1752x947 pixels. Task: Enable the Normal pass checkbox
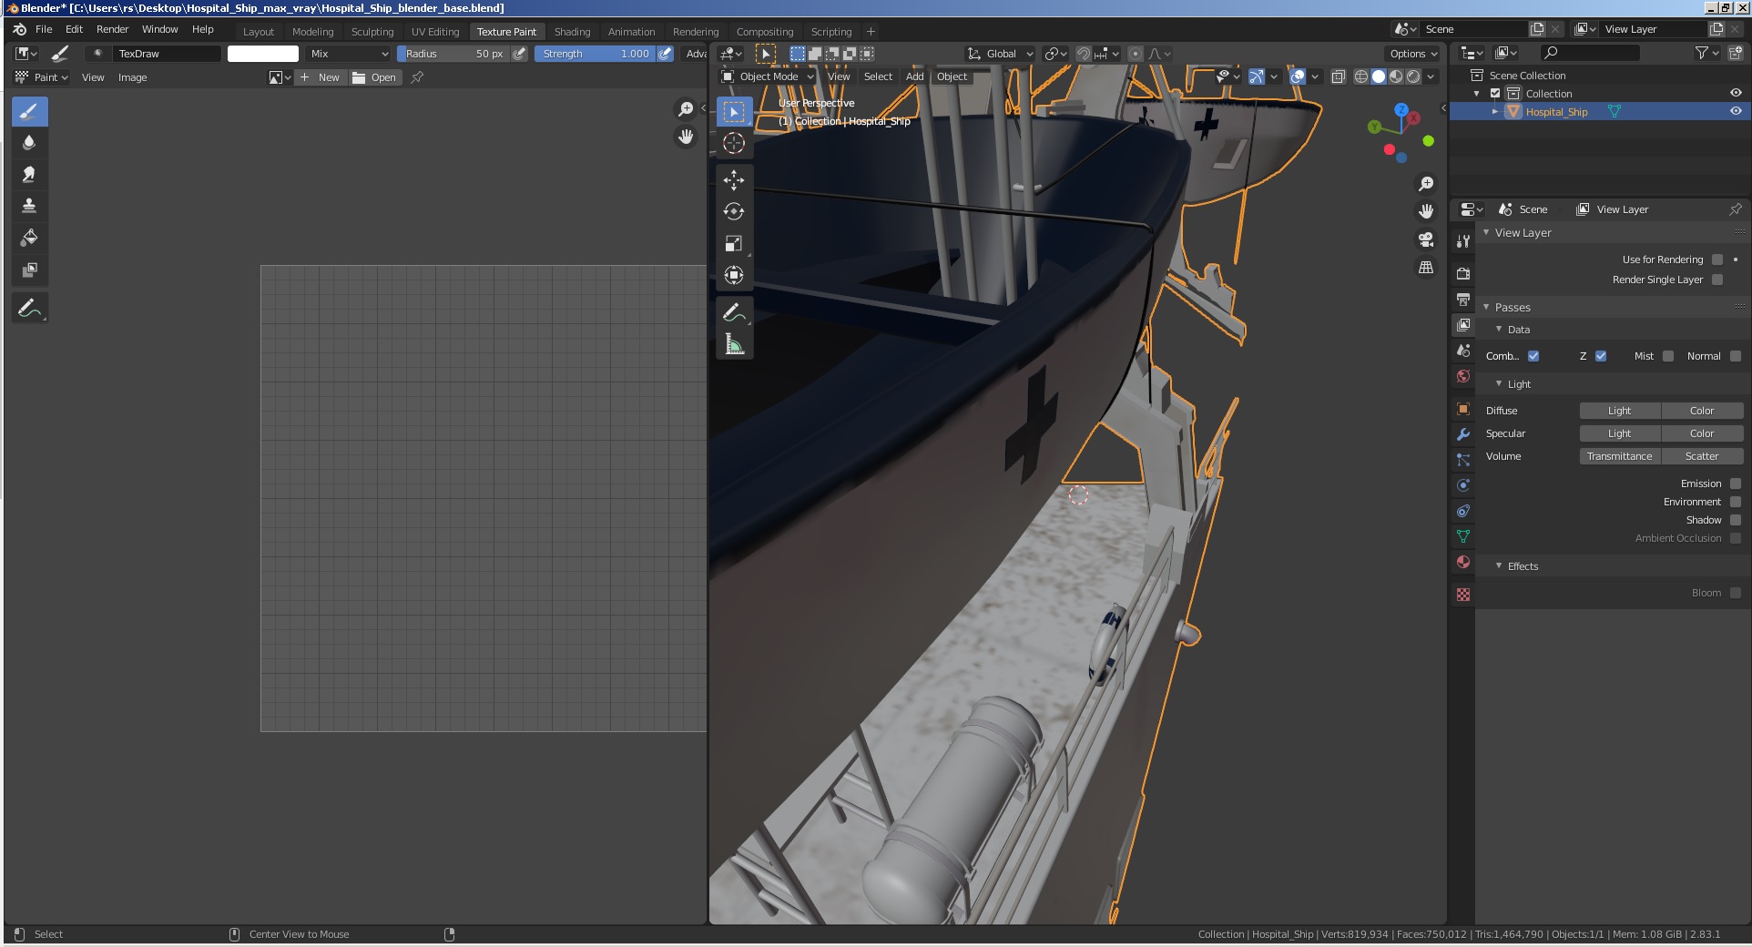tap(1736, 356)
